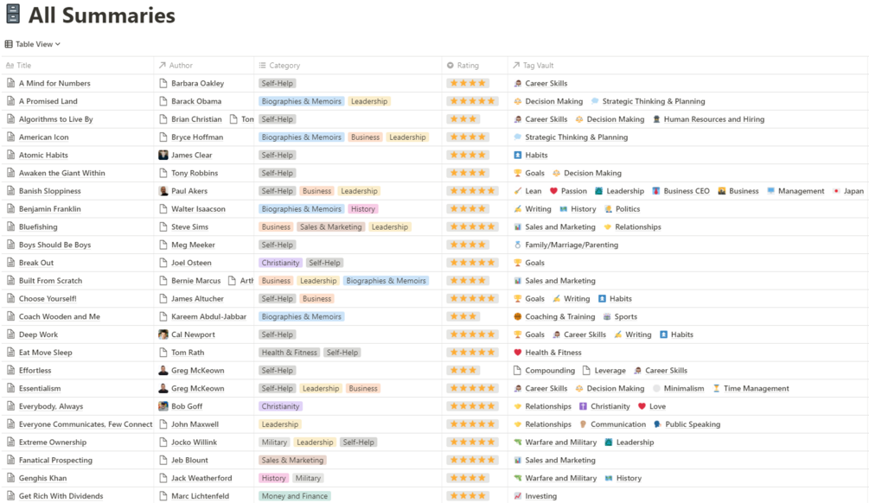Screen dimensions: 869x503
Task: Click Business CEO icon in Banish Sloppiness row
Action: point(655,191)
